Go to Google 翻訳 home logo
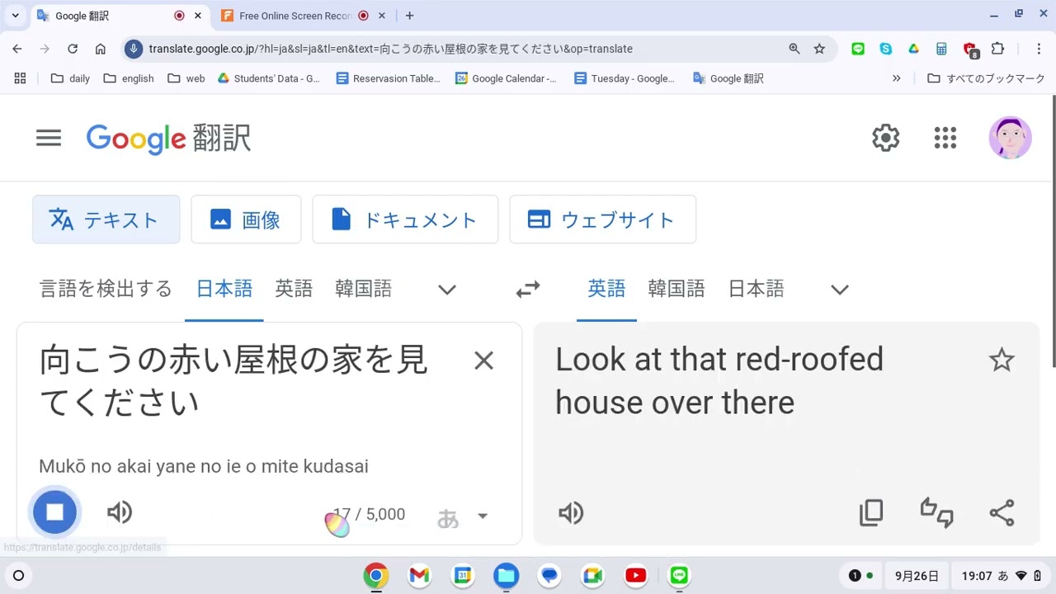Viewport: 1056px width, 594px height. click(168, 139)
